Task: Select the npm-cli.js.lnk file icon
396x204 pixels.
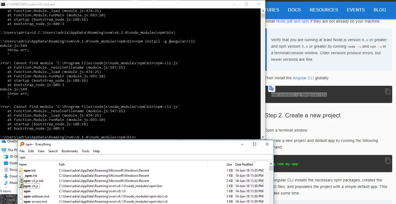Action: [x=21, y=181]
